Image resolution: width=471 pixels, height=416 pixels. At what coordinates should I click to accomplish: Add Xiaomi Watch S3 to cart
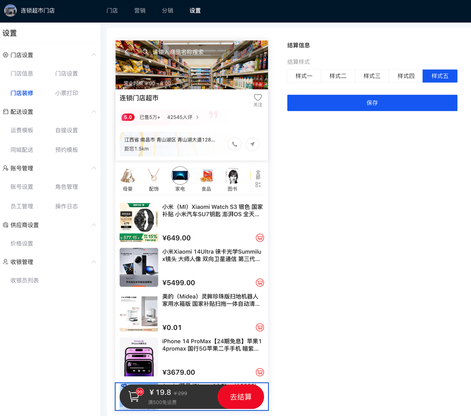coord(260,238)
